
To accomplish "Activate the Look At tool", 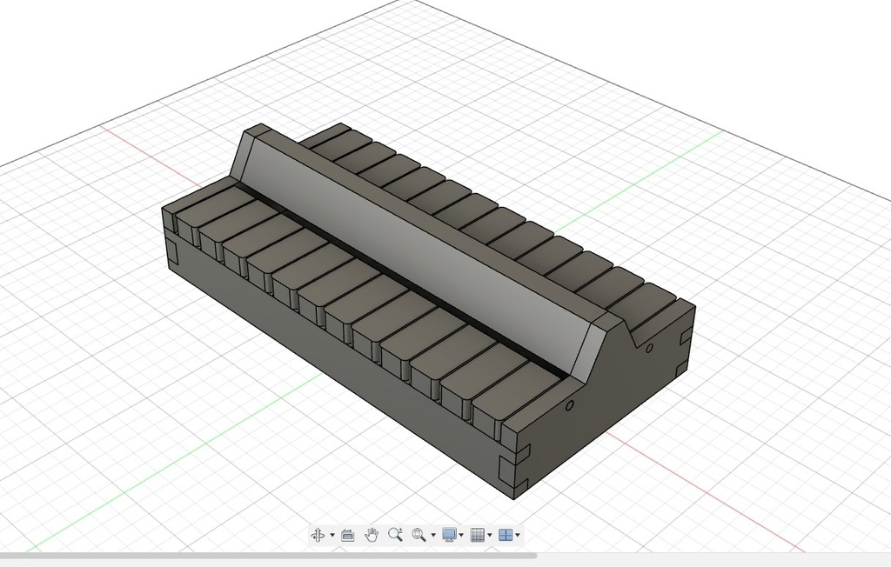I will pos(347,535).
